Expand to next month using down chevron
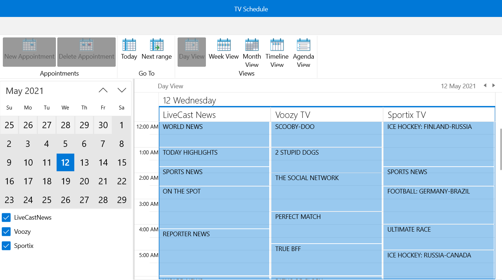 pos(121,90)
